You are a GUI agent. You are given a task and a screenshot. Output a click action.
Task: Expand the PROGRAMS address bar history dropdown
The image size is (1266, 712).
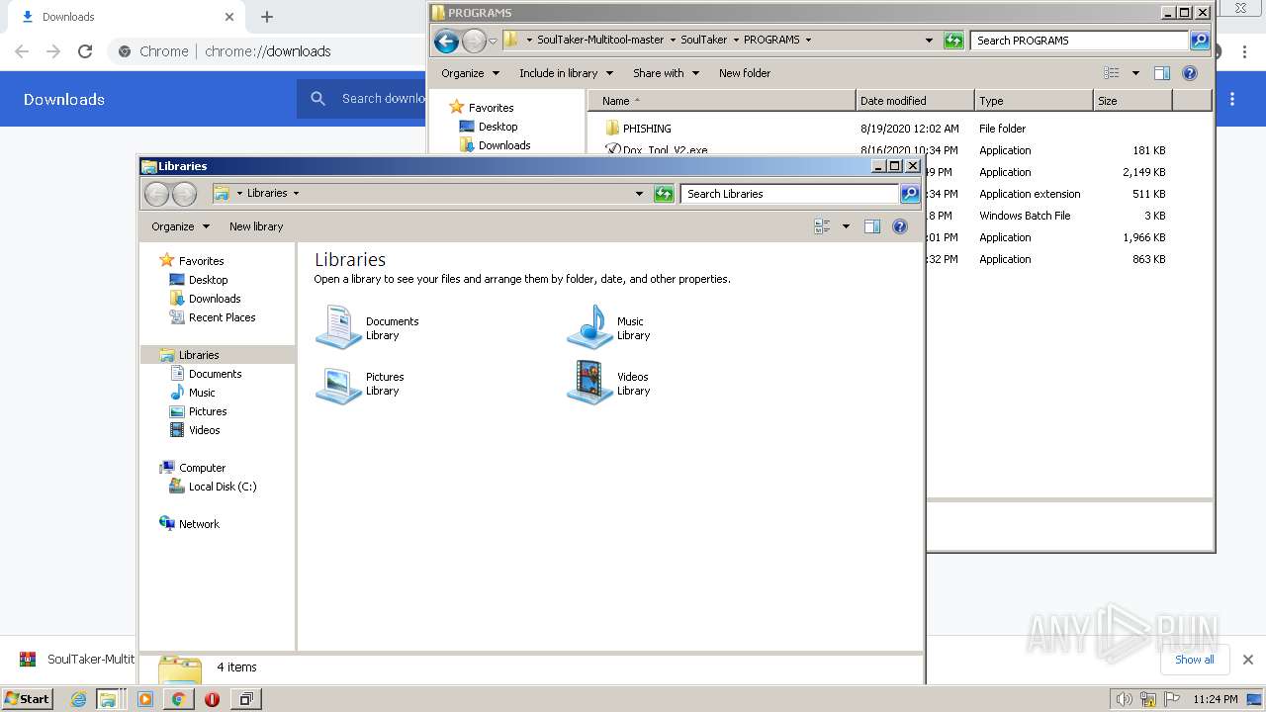929,41
